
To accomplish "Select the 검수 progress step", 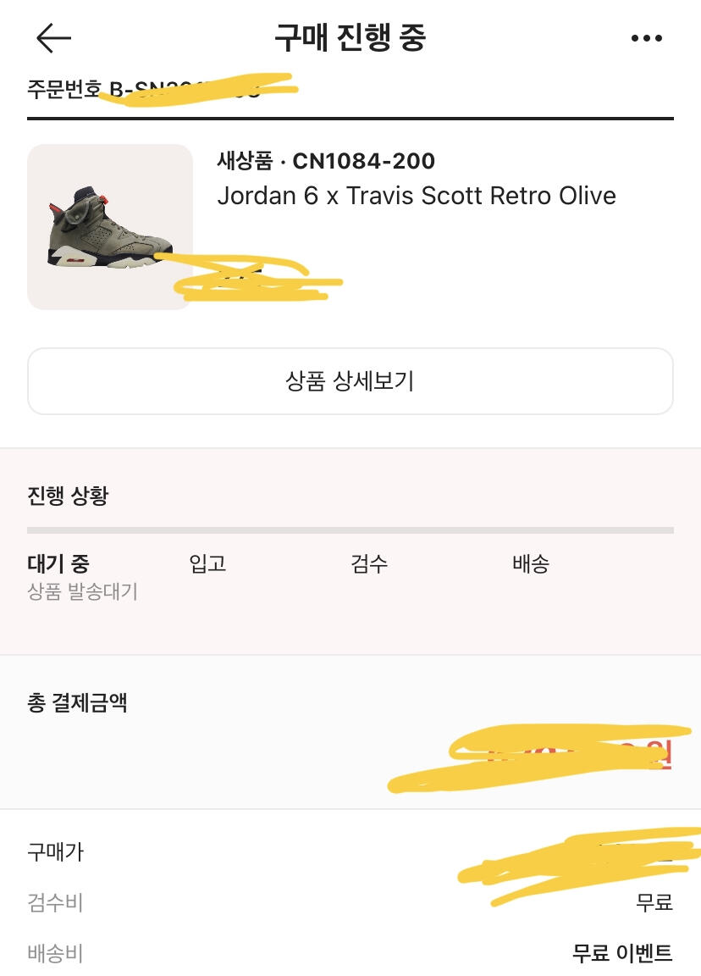I will 369,563.
